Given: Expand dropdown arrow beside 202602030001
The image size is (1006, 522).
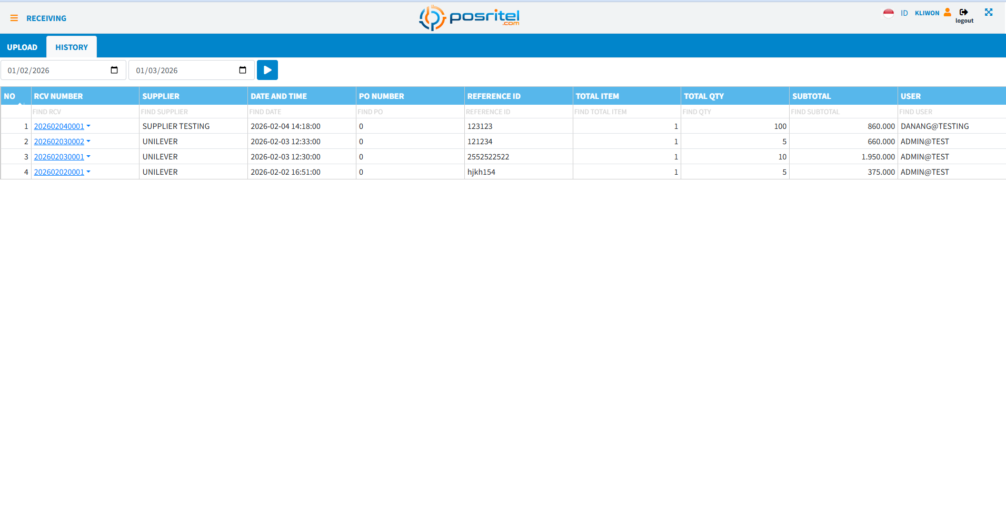Looking at the screenshot, I should coord(88,157).
